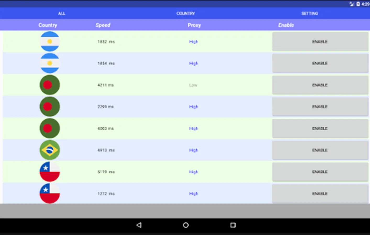This screenshot has width=370, height=235.
Task: Select the Chile flag in 5119 ms row
Action: (50, 172)
